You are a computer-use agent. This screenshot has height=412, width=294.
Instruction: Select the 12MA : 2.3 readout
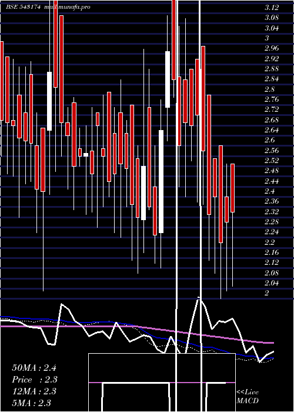click(x=34, y=391)
